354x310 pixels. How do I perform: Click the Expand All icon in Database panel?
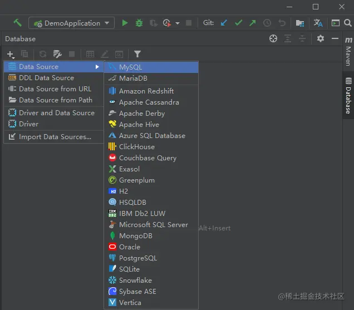point(288,38)
